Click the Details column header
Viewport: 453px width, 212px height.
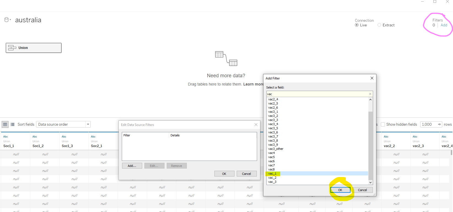tap(213, 135)
